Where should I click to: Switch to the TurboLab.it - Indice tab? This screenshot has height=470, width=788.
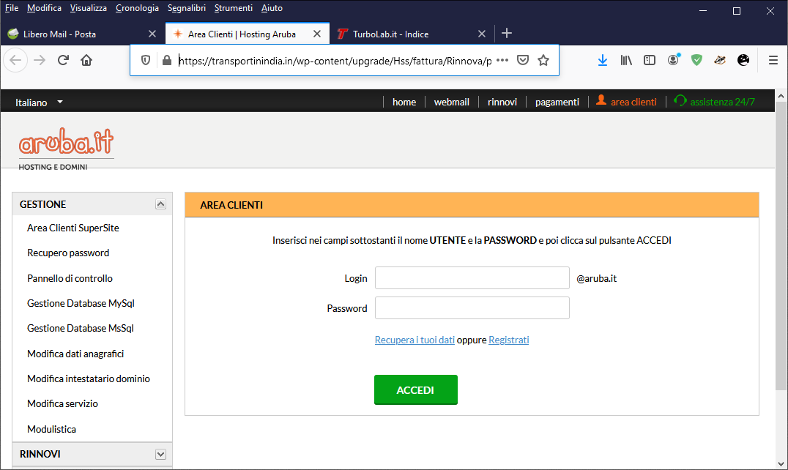[412, 34]
